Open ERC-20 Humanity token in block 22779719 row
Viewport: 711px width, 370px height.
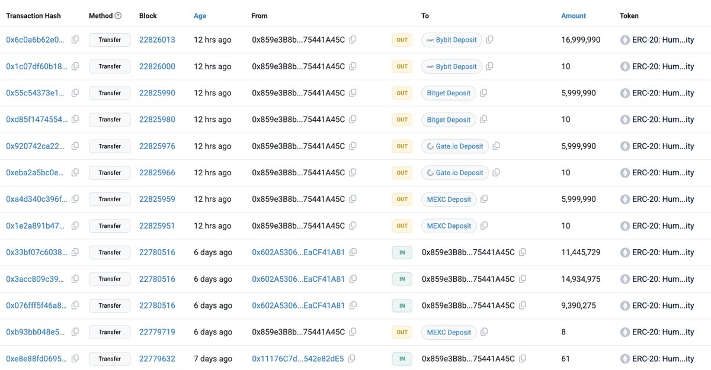[x=663, y=332]
